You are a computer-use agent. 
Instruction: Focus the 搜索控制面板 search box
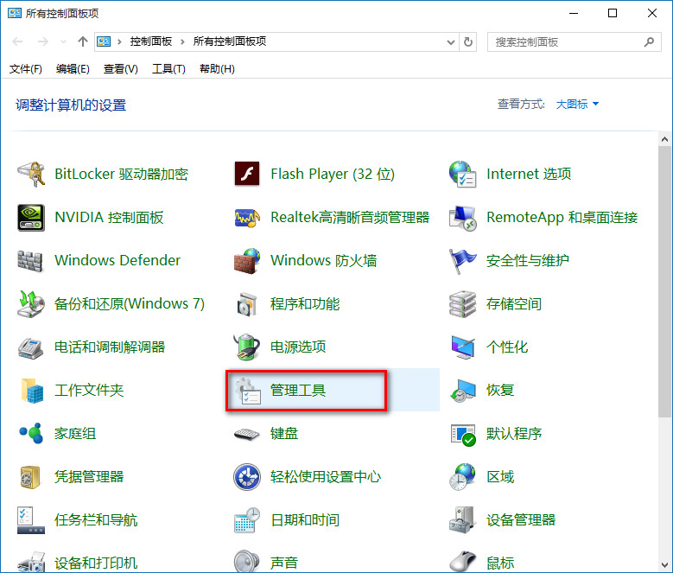click(x=574, y=42)
